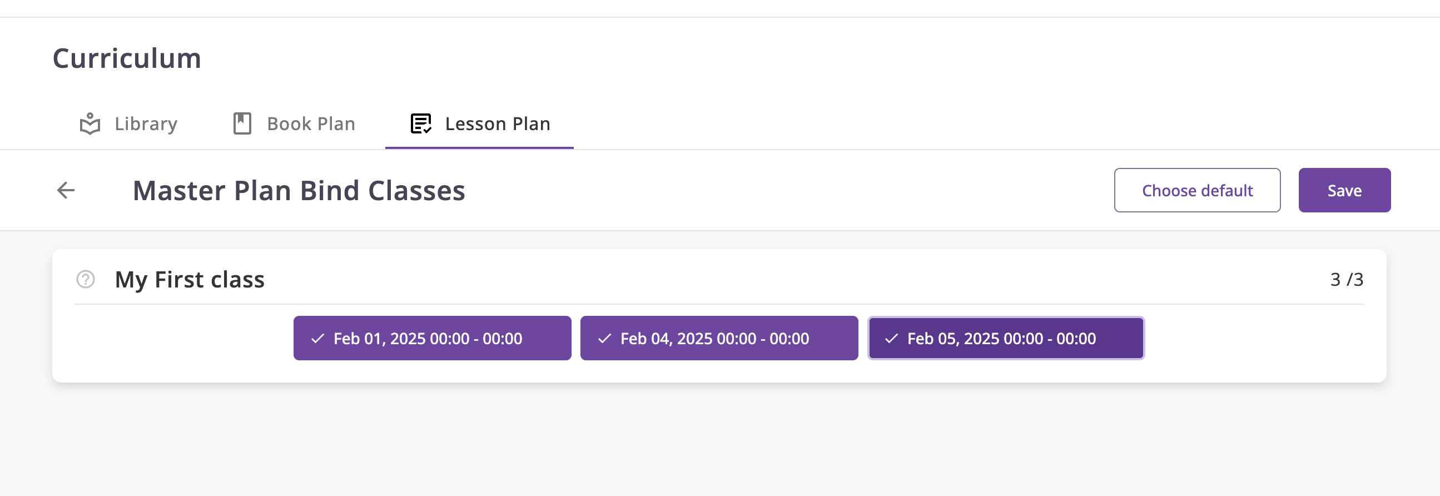
Task: Select the Lesson Plan tab
Action: pos(497,123)
